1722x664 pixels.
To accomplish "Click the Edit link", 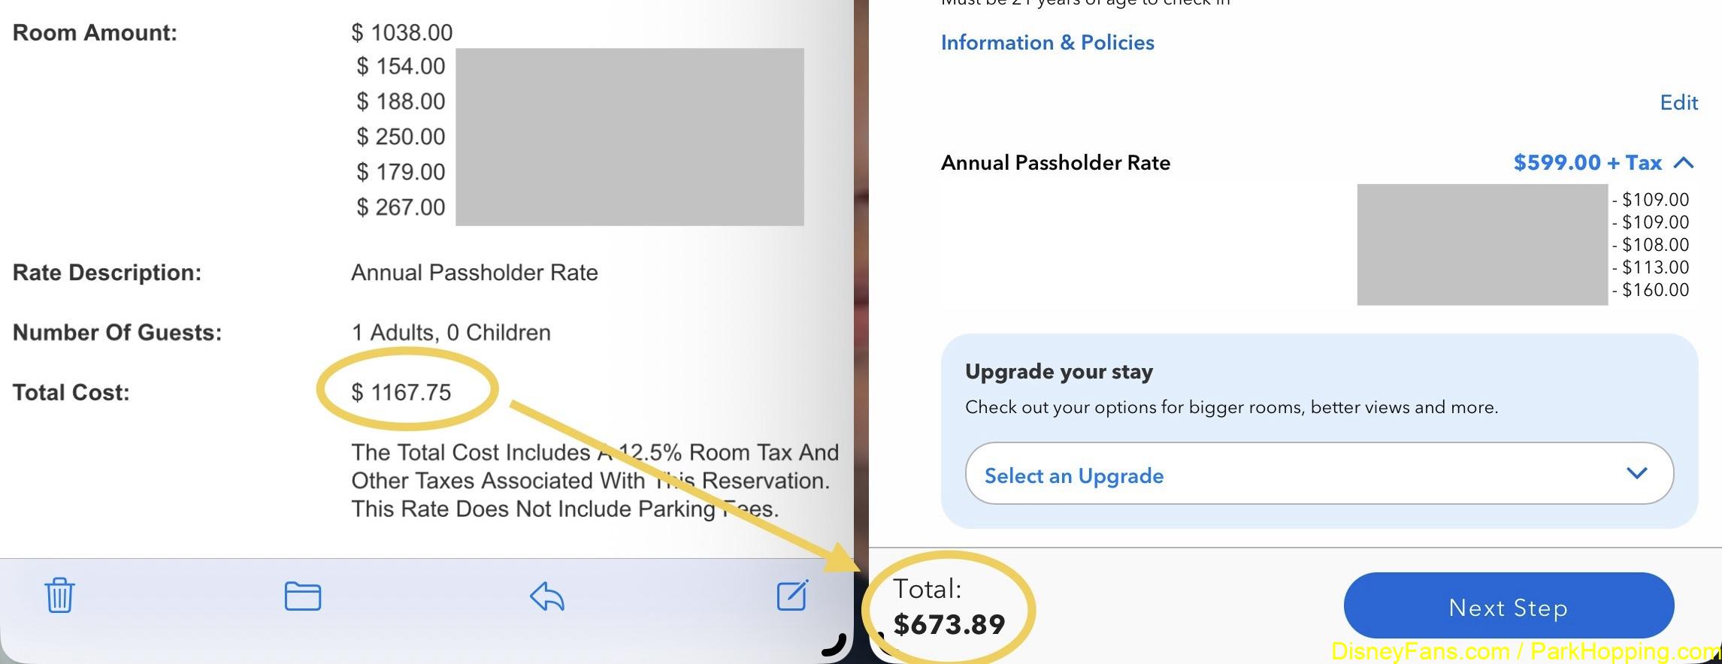I will point(1678,102).
